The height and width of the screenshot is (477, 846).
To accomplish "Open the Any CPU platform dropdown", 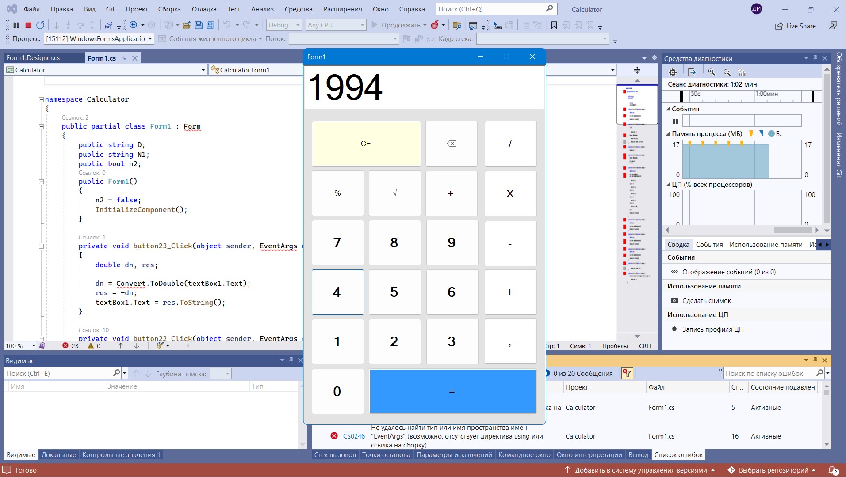I will [x=336, y=25].
